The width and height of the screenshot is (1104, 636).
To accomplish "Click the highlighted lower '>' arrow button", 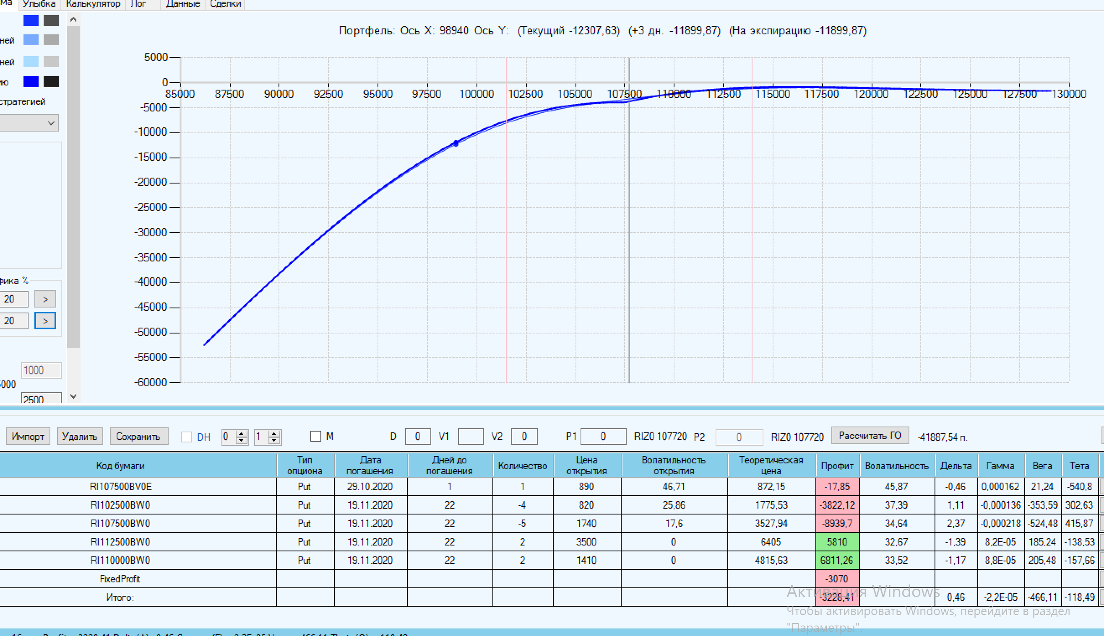I will pyautogui.click(x=45, y=321).
